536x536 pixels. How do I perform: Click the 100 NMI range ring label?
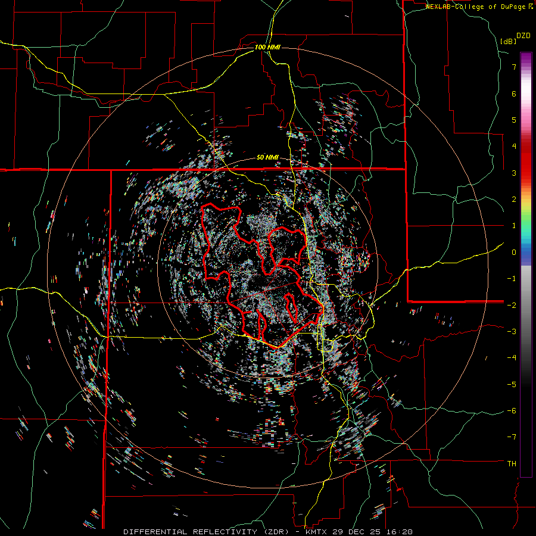pyautogui.click(x=267, y=47)
